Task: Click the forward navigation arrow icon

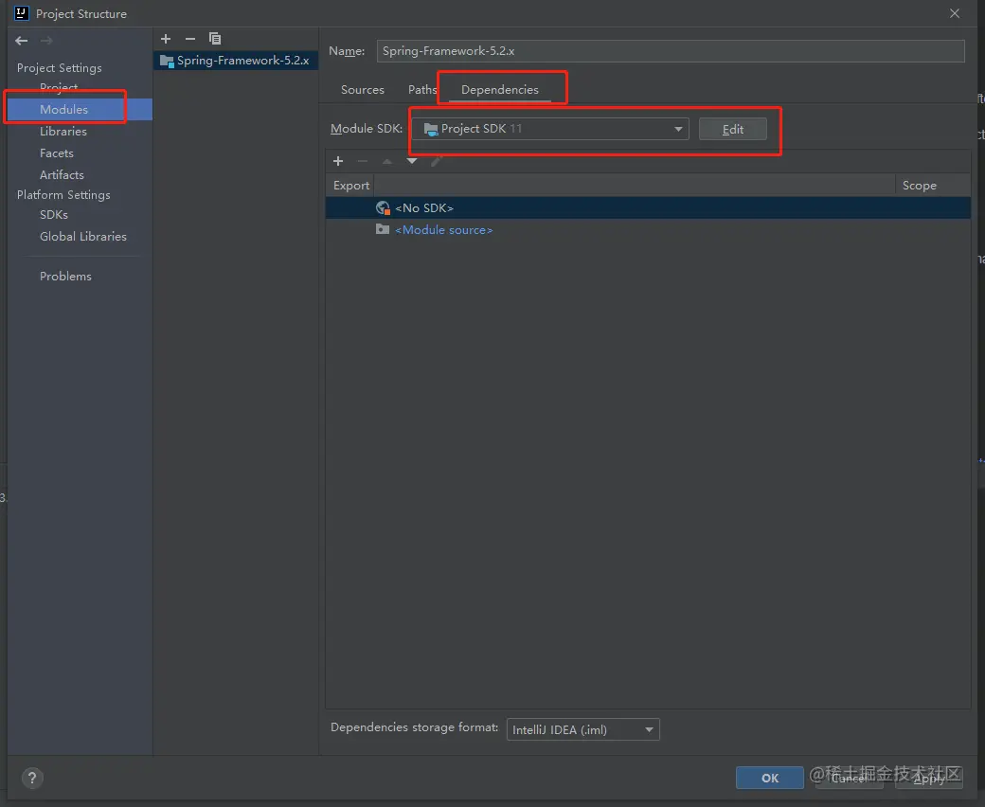Action: [45, 41]
